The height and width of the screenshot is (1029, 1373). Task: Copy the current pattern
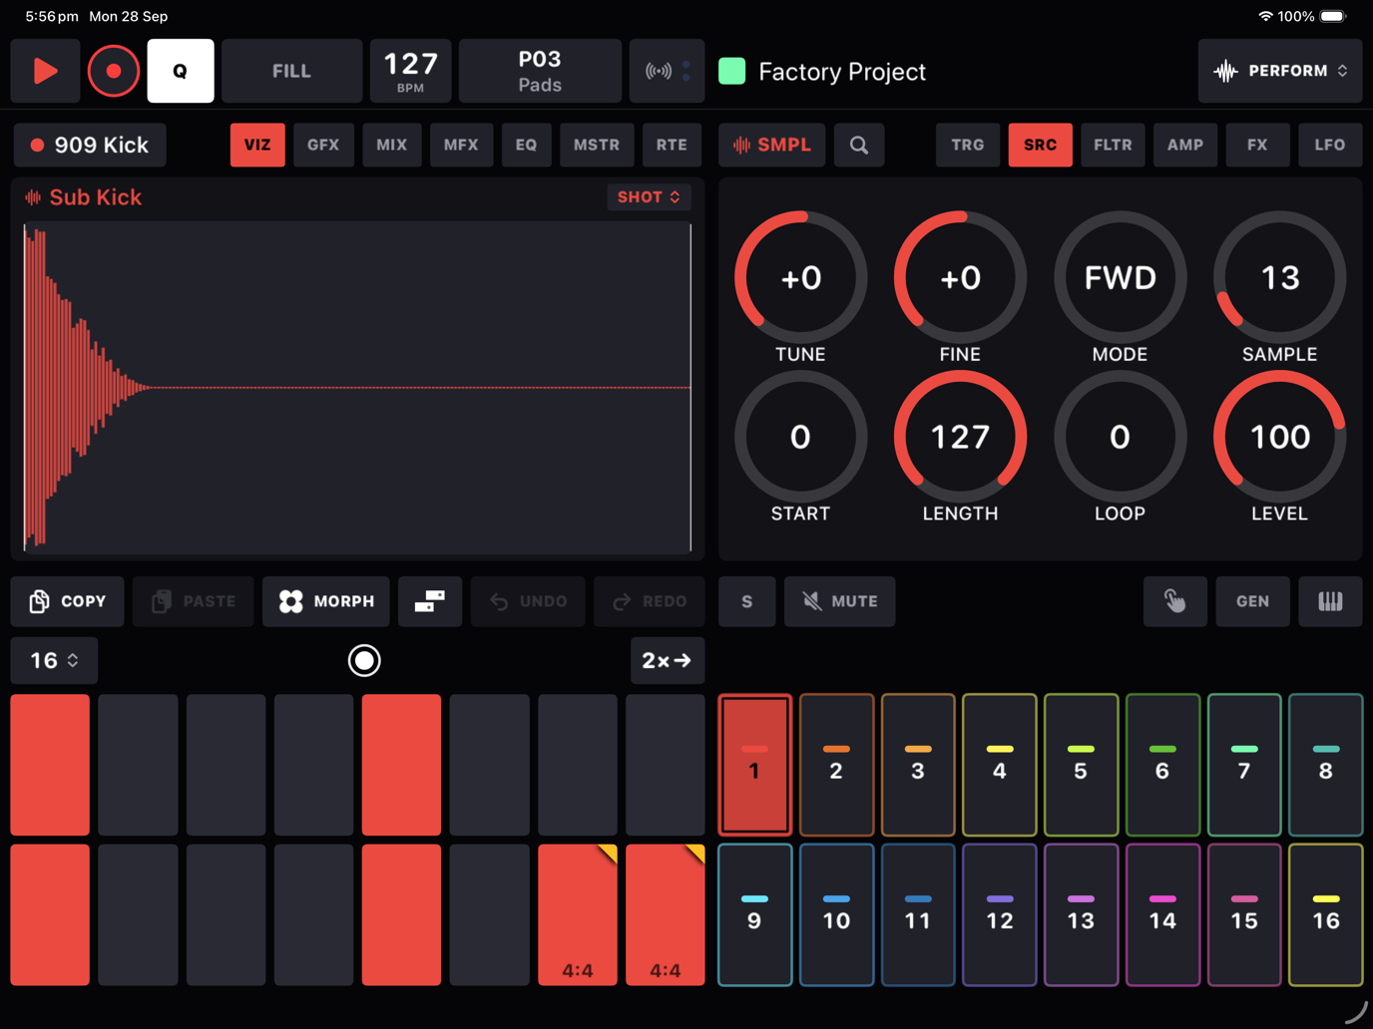tap(68, 601)
